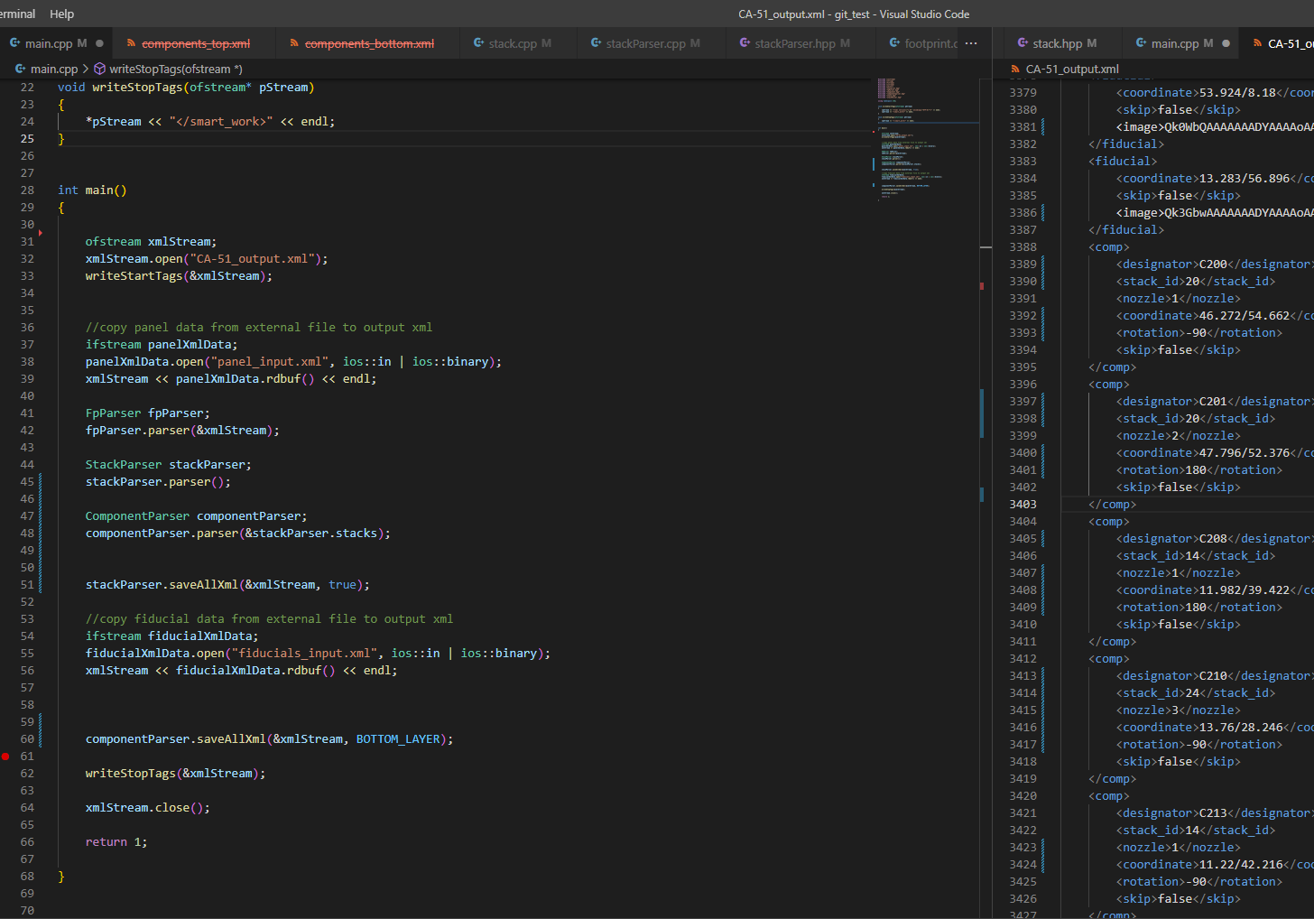Click the file icon on stack.hpp tab
1314x919 pixels.
coord(1023,43)
